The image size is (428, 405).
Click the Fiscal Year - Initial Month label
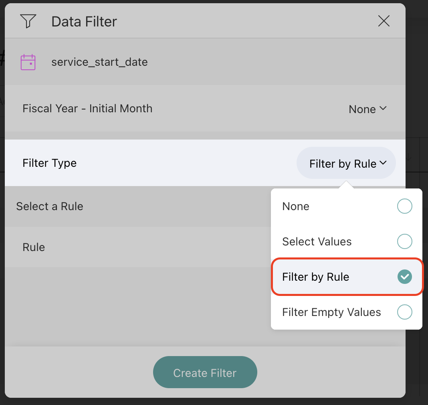click(x=87, y=109)
